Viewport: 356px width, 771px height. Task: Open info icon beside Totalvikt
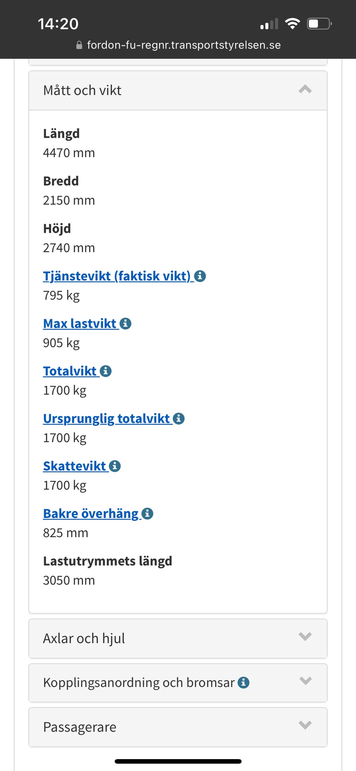(x=106, y=371)
